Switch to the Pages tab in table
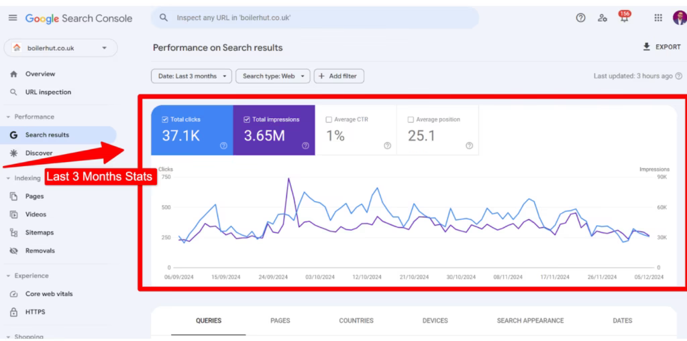 click(x=280, y=321)
